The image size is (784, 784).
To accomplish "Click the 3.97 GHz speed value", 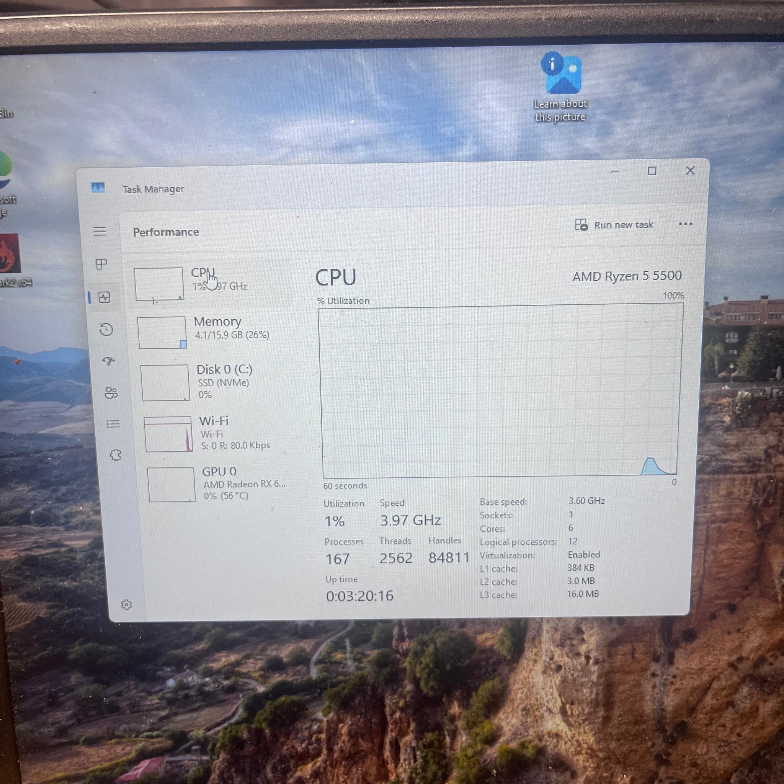I will point(410,520).
